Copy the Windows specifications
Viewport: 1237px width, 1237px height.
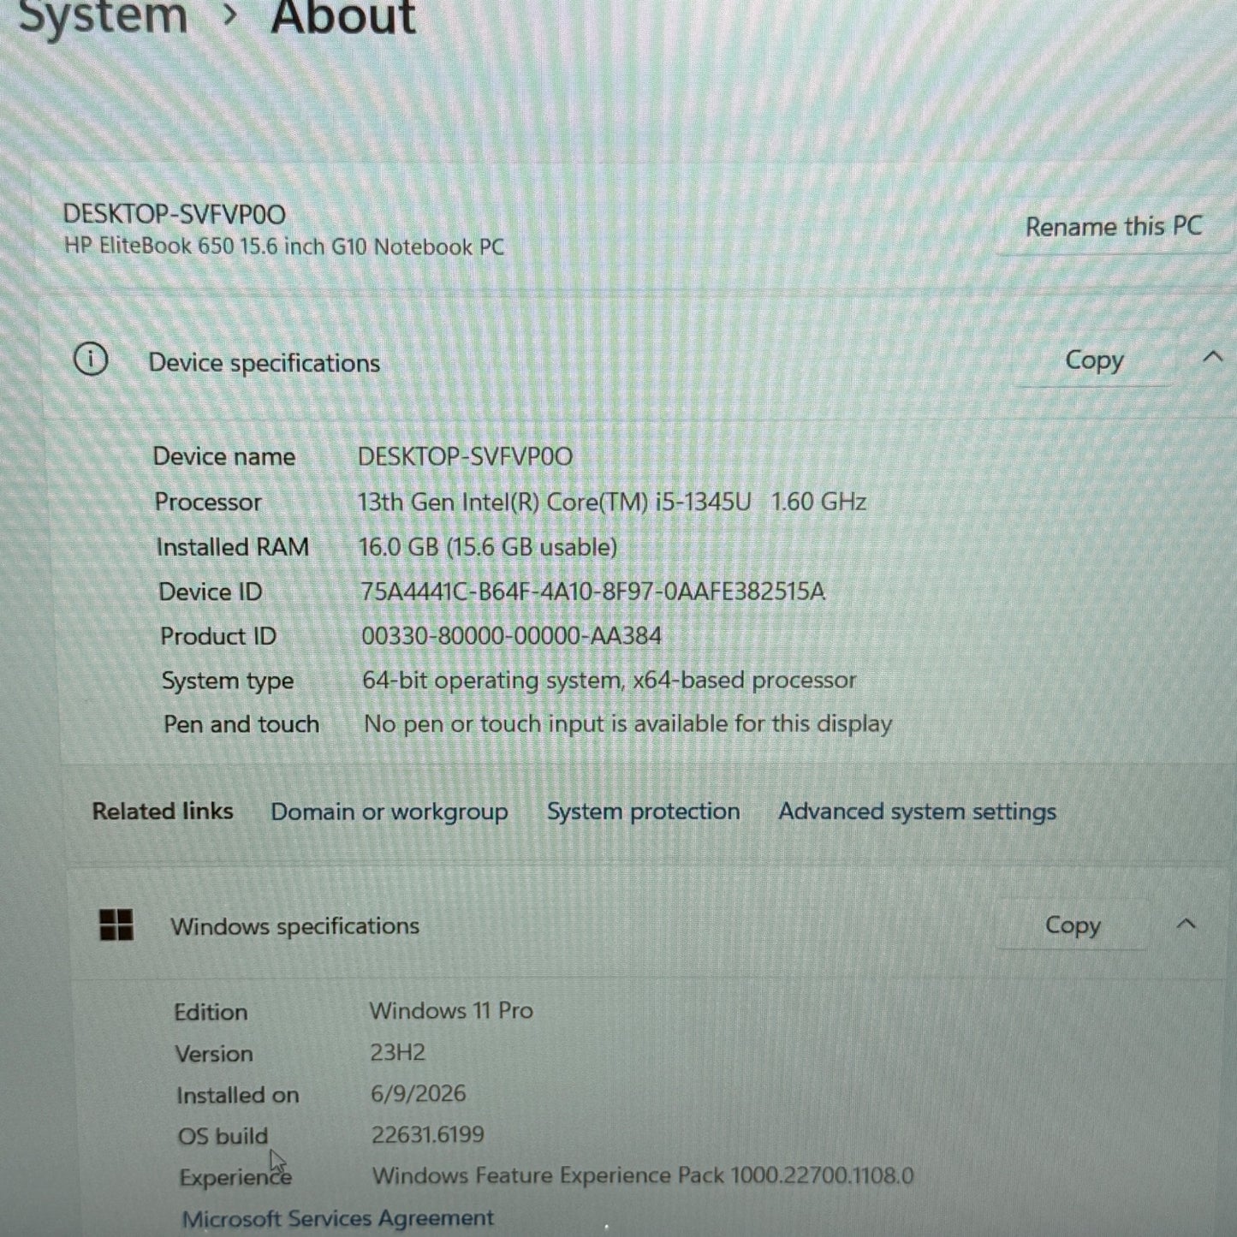(x=1073, y=925)
